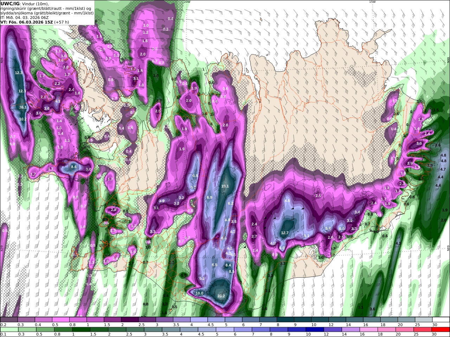This screenshot has width=450, height=337.
Task: Pick the upper legend swatch between 0.2 and 0.3
Action: (9, 320)
